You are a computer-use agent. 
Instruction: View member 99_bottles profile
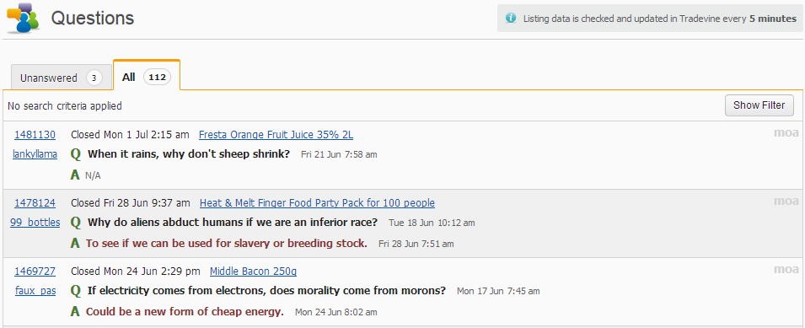[35, 223]
